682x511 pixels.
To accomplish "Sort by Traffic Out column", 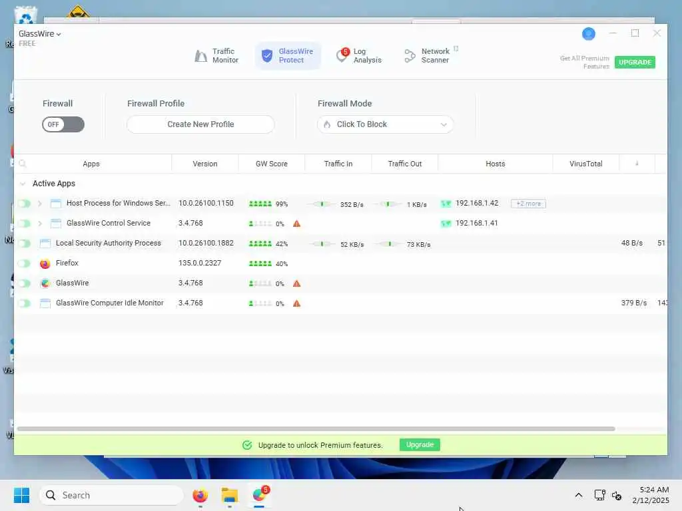I will pos(404,164).
